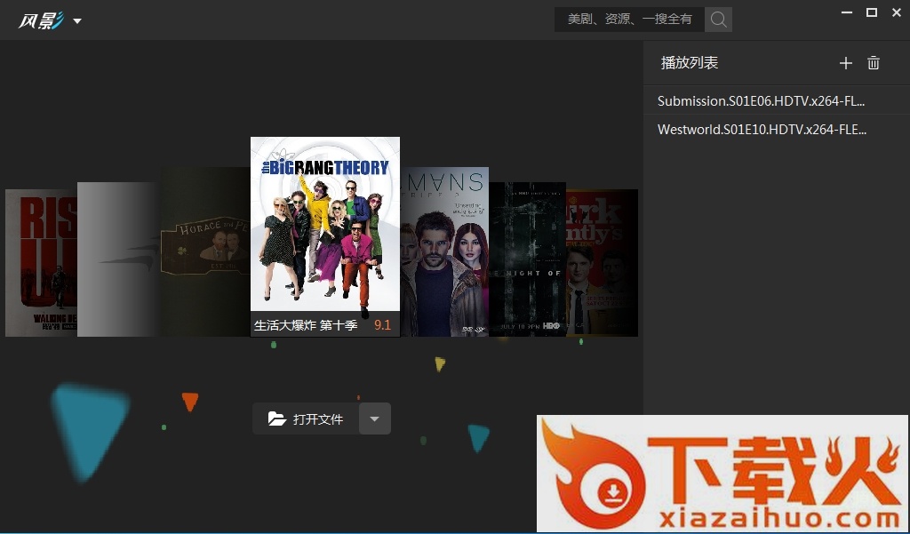Image resolution: width=910 pixels, height=534 pixels.
Task: Select the Dirk Gently's poster
Action: [x=602, y=262]
